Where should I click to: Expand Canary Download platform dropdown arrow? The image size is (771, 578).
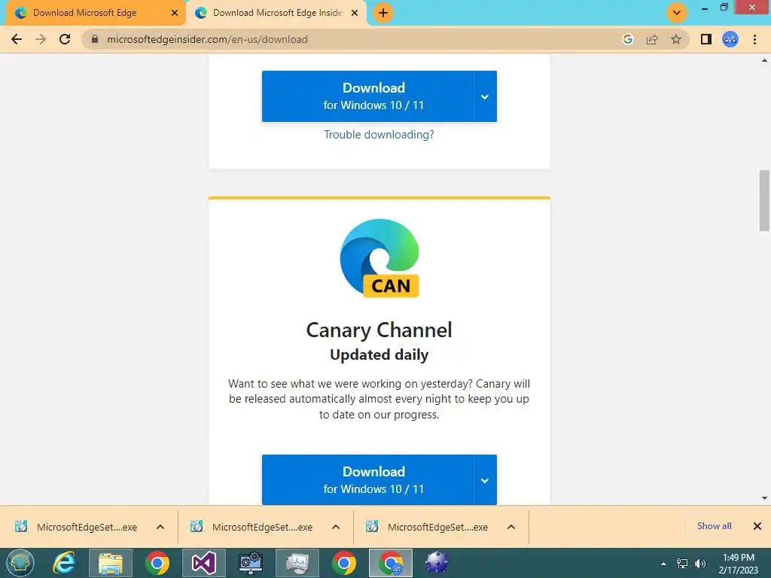(485, 479)
